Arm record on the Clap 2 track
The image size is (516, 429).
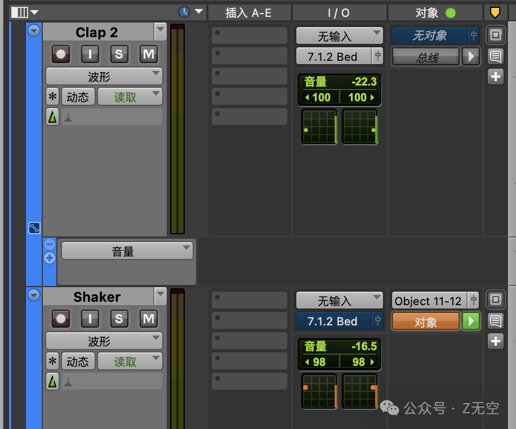point(61,54)
